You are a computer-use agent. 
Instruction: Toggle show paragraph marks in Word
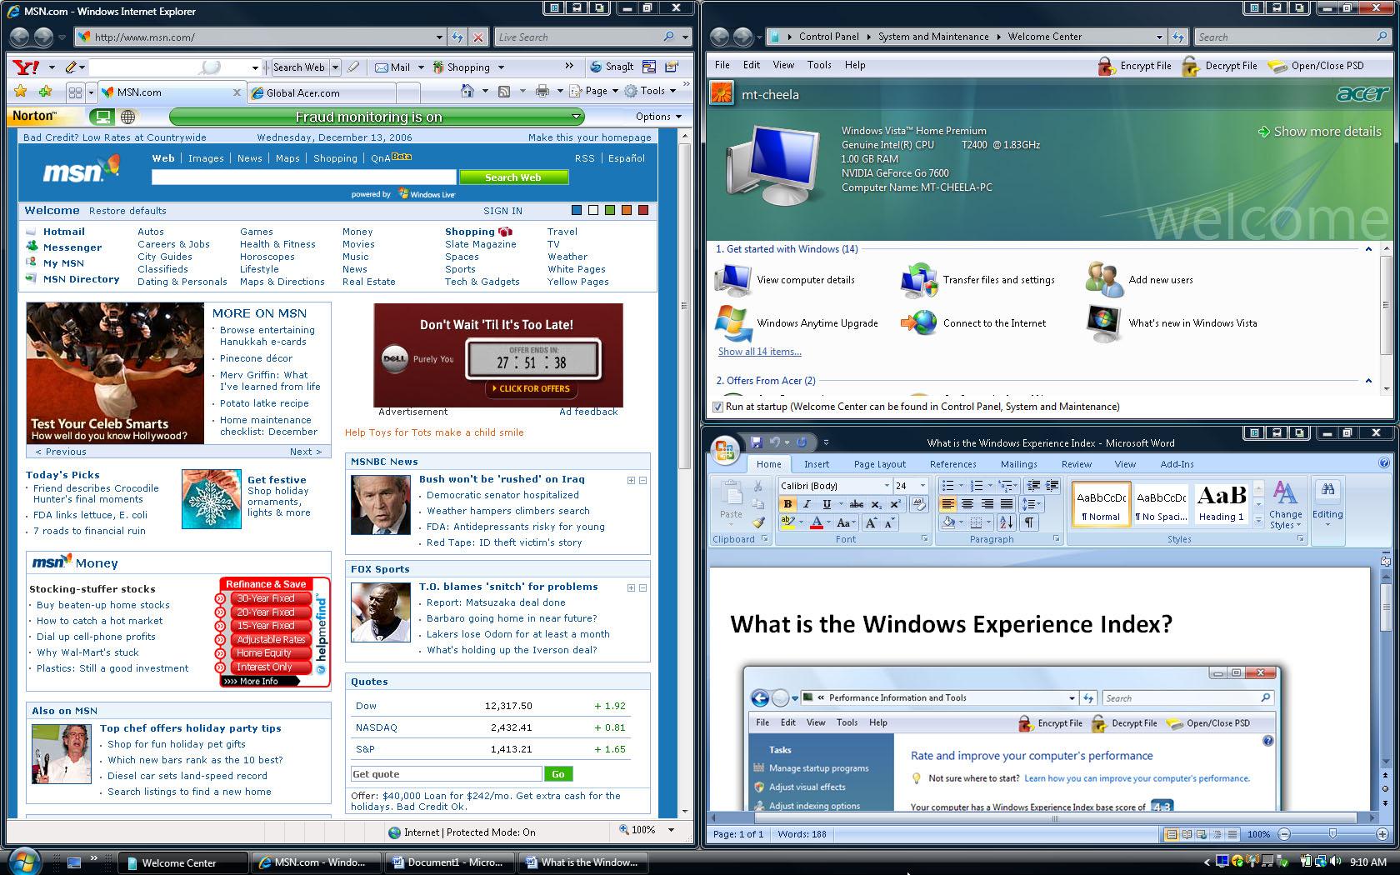1029,522
